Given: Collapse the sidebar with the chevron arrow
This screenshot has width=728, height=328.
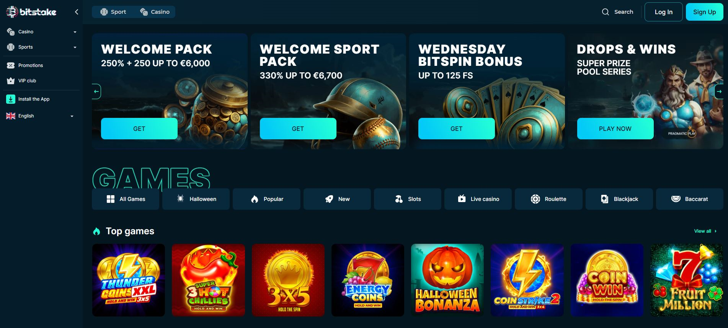Looking at the screenshot, I should point(77,12).
